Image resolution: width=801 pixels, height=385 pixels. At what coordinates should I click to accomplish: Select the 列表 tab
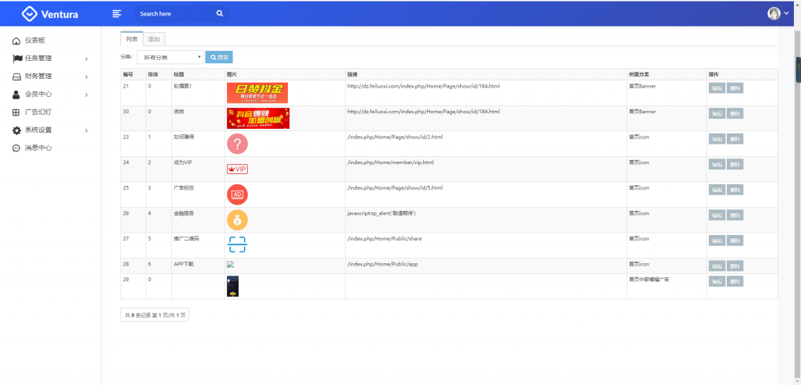(x=131, y=39)
